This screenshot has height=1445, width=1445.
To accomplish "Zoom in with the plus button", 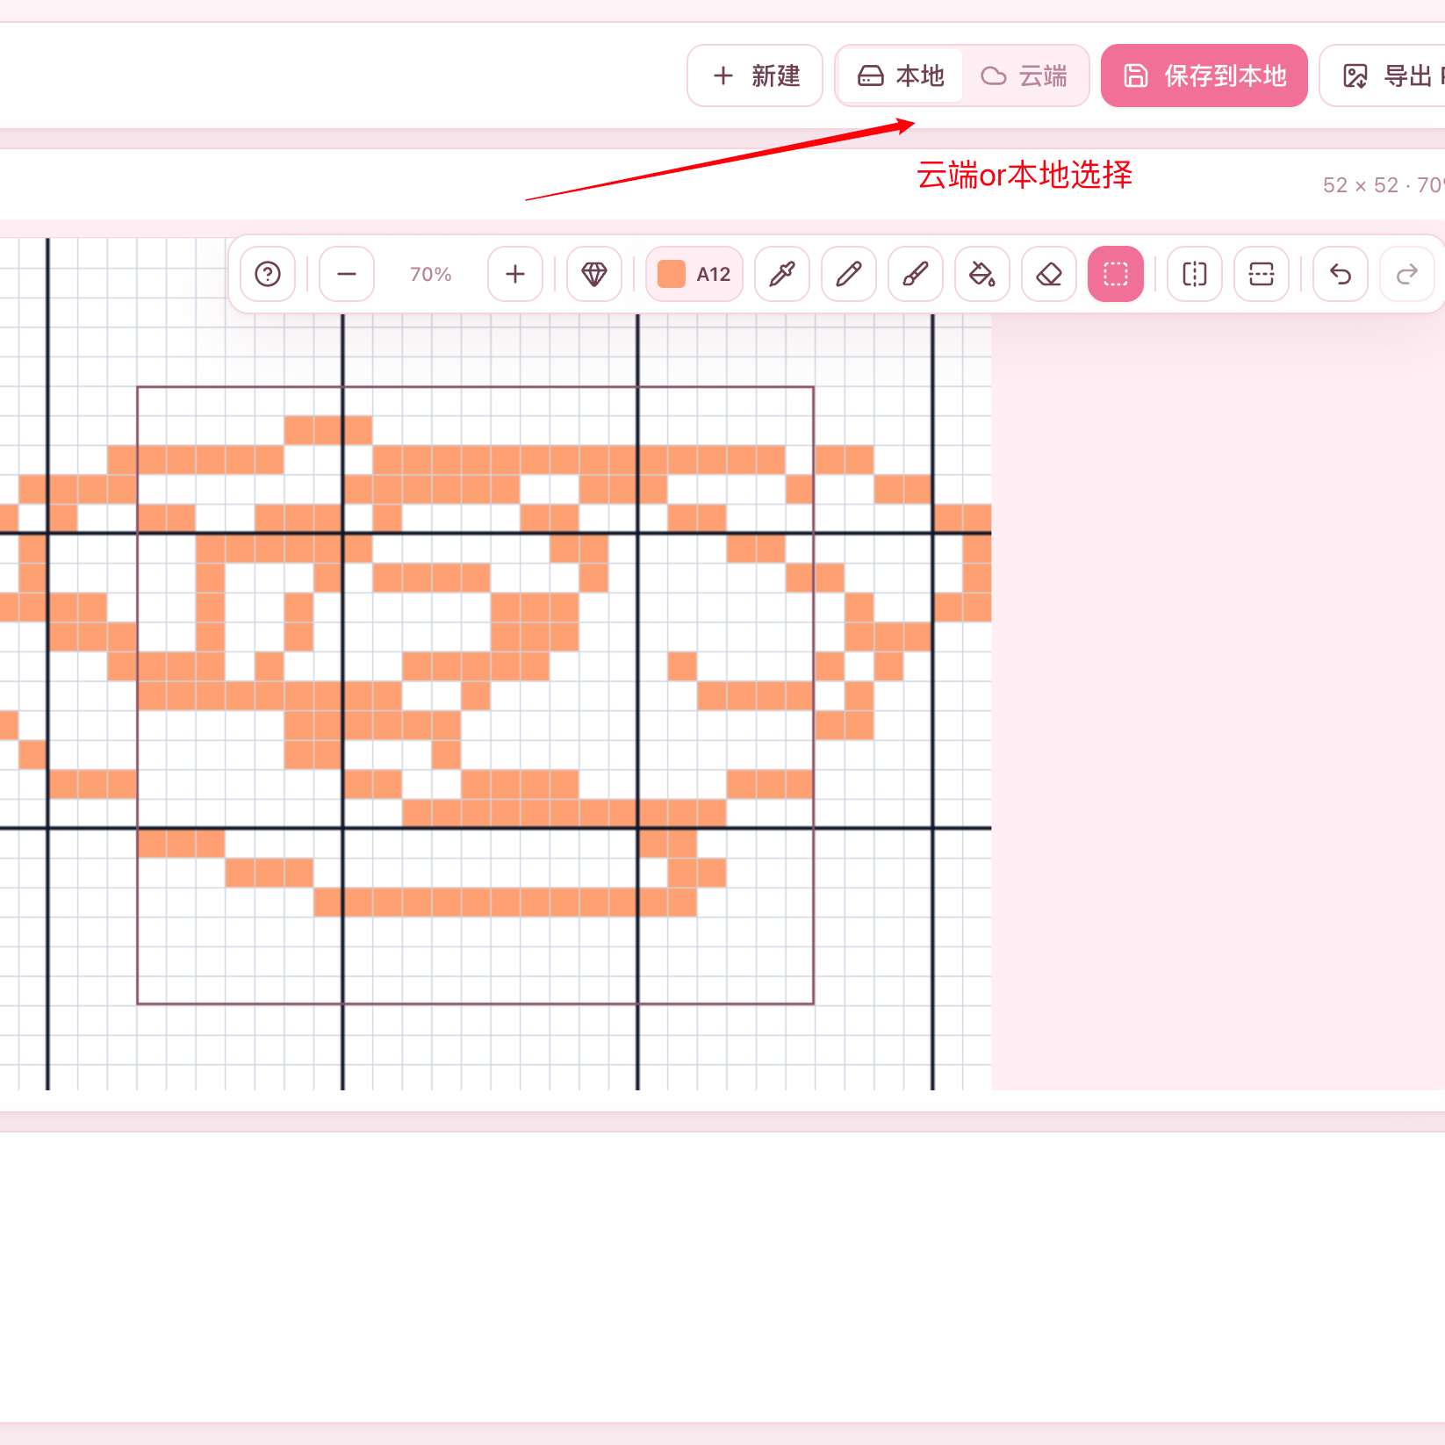I will 515,274.
